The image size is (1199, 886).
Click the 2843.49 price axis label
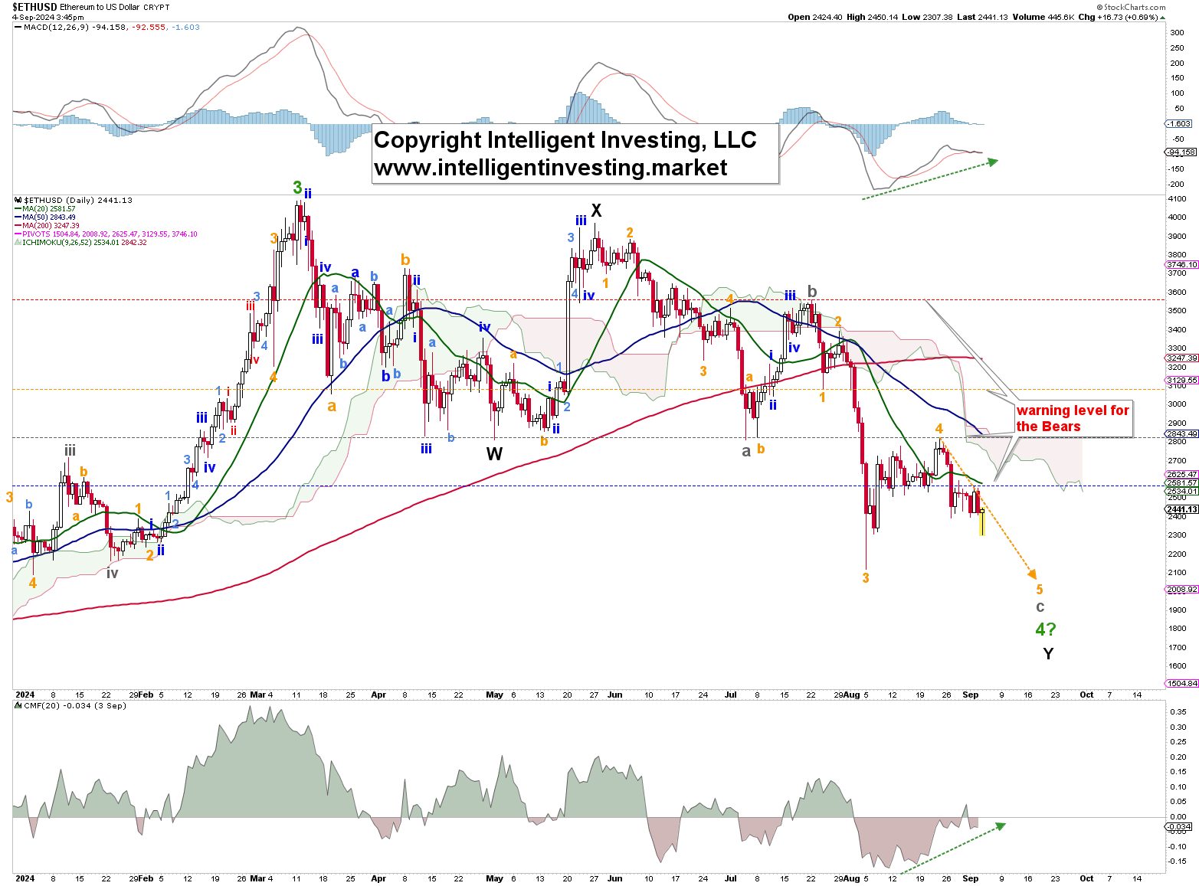(x=1181, y=433)
